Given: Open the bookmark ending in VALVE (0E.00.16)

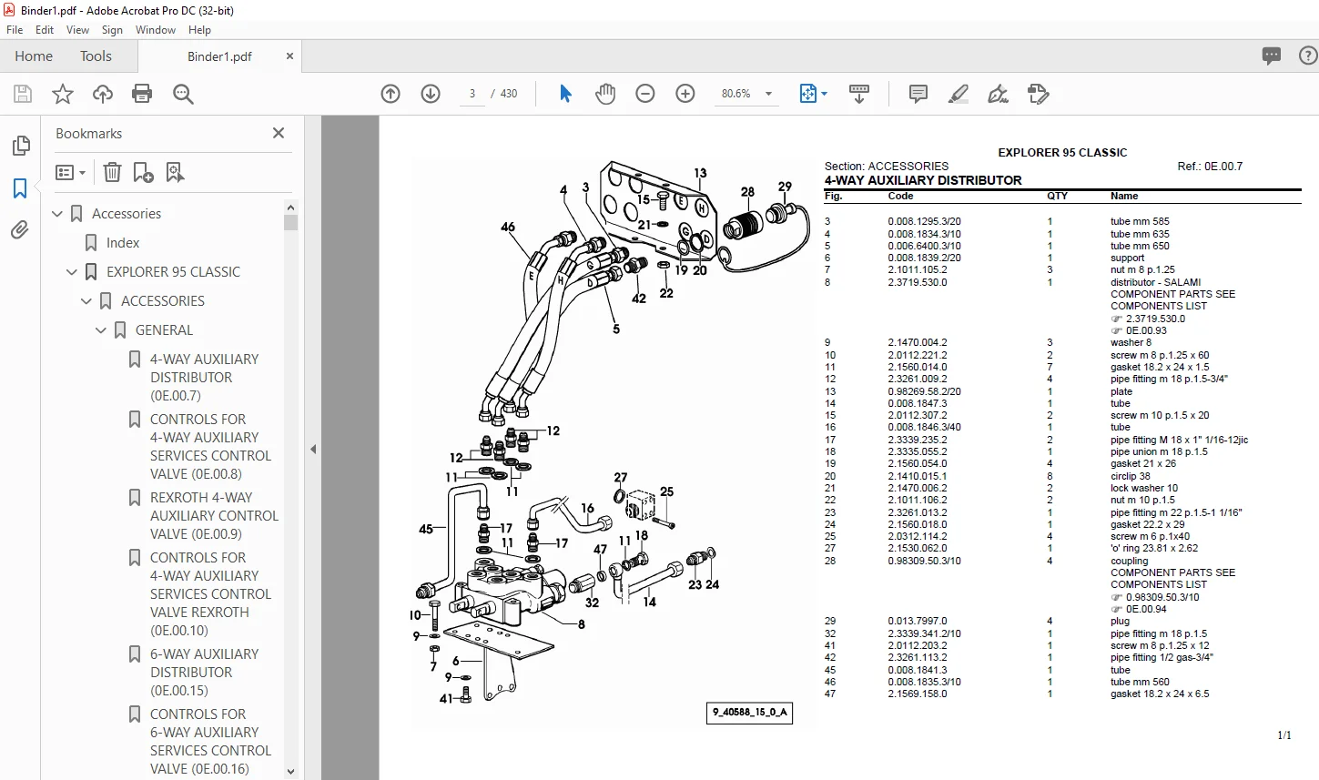Looking at the screenshot, I should tap(210, 742).
